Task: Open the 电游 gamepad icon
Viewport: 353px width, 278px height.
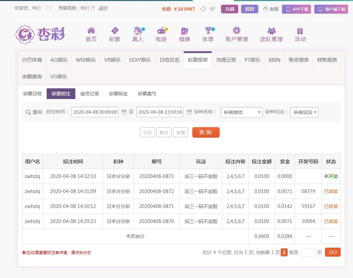Action: tap(161, 31)
